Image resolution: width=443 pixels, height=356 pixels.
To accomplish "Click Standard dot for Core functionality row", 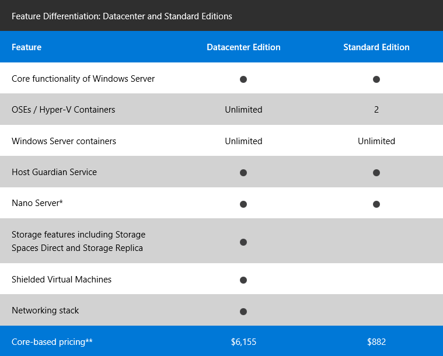I will click(x=376, y=79).
